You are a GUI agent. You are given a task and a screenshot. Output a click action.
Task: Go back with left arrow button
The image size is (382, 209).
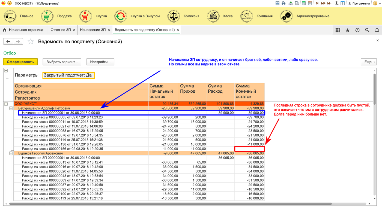click(x=8, y=41)
